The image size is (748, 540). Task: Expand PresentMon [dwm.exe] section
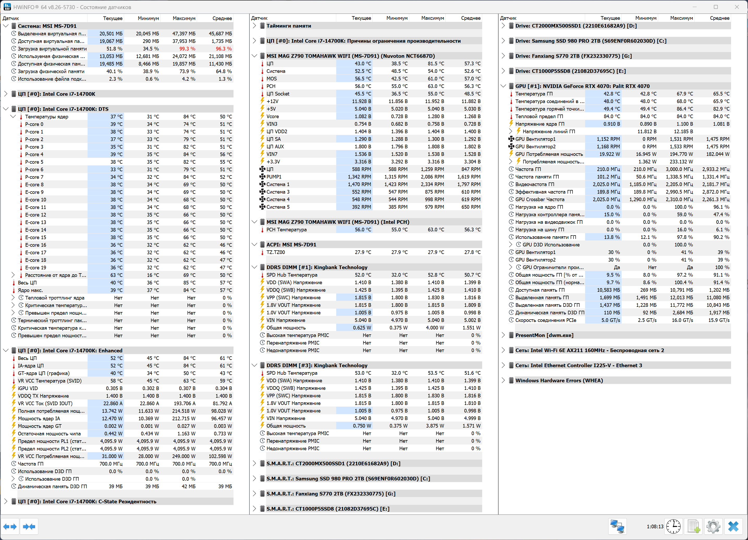(x=503, y=335)
